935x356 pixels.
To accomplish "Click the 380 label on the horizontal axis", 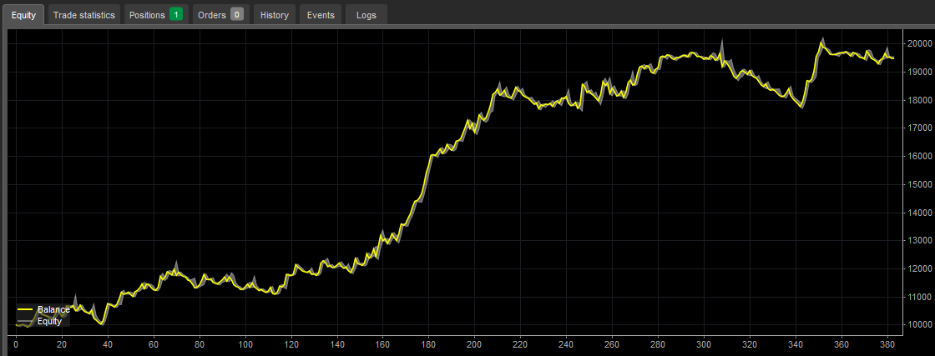I will tap(888, 344).
